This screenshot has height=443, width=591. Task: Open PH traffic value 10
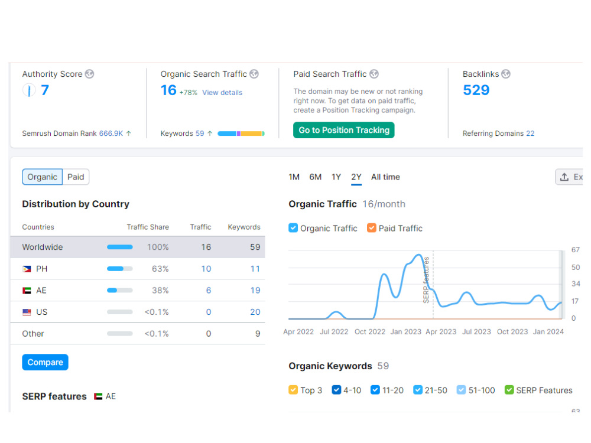click(x=206, y=269)
